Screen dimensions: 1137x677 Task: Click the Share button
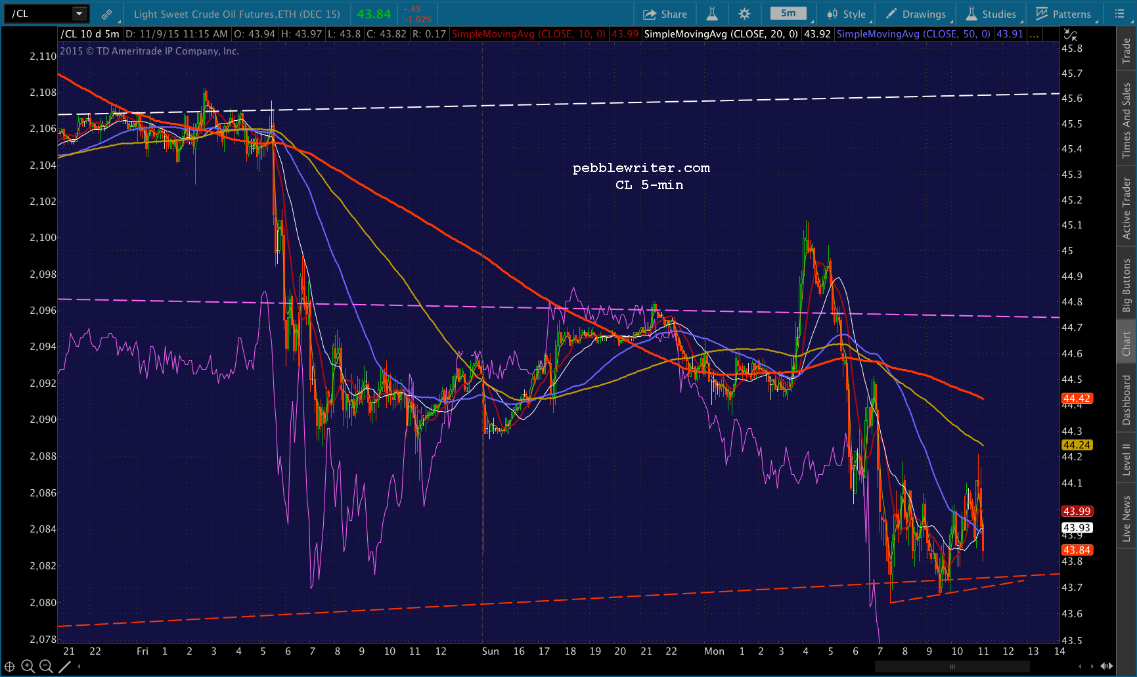(665, 14)
